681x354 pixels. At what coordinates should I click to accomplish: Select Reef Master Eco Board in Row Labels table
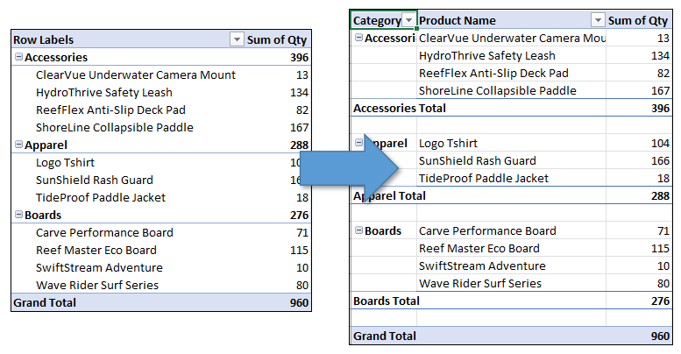92,250
